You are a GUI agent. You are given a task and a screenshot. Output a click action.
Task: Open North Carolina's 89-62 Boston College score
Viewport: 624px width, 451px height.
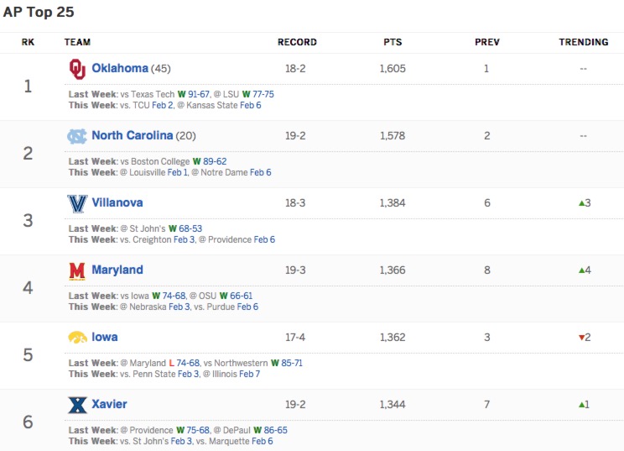click(215, 161)
